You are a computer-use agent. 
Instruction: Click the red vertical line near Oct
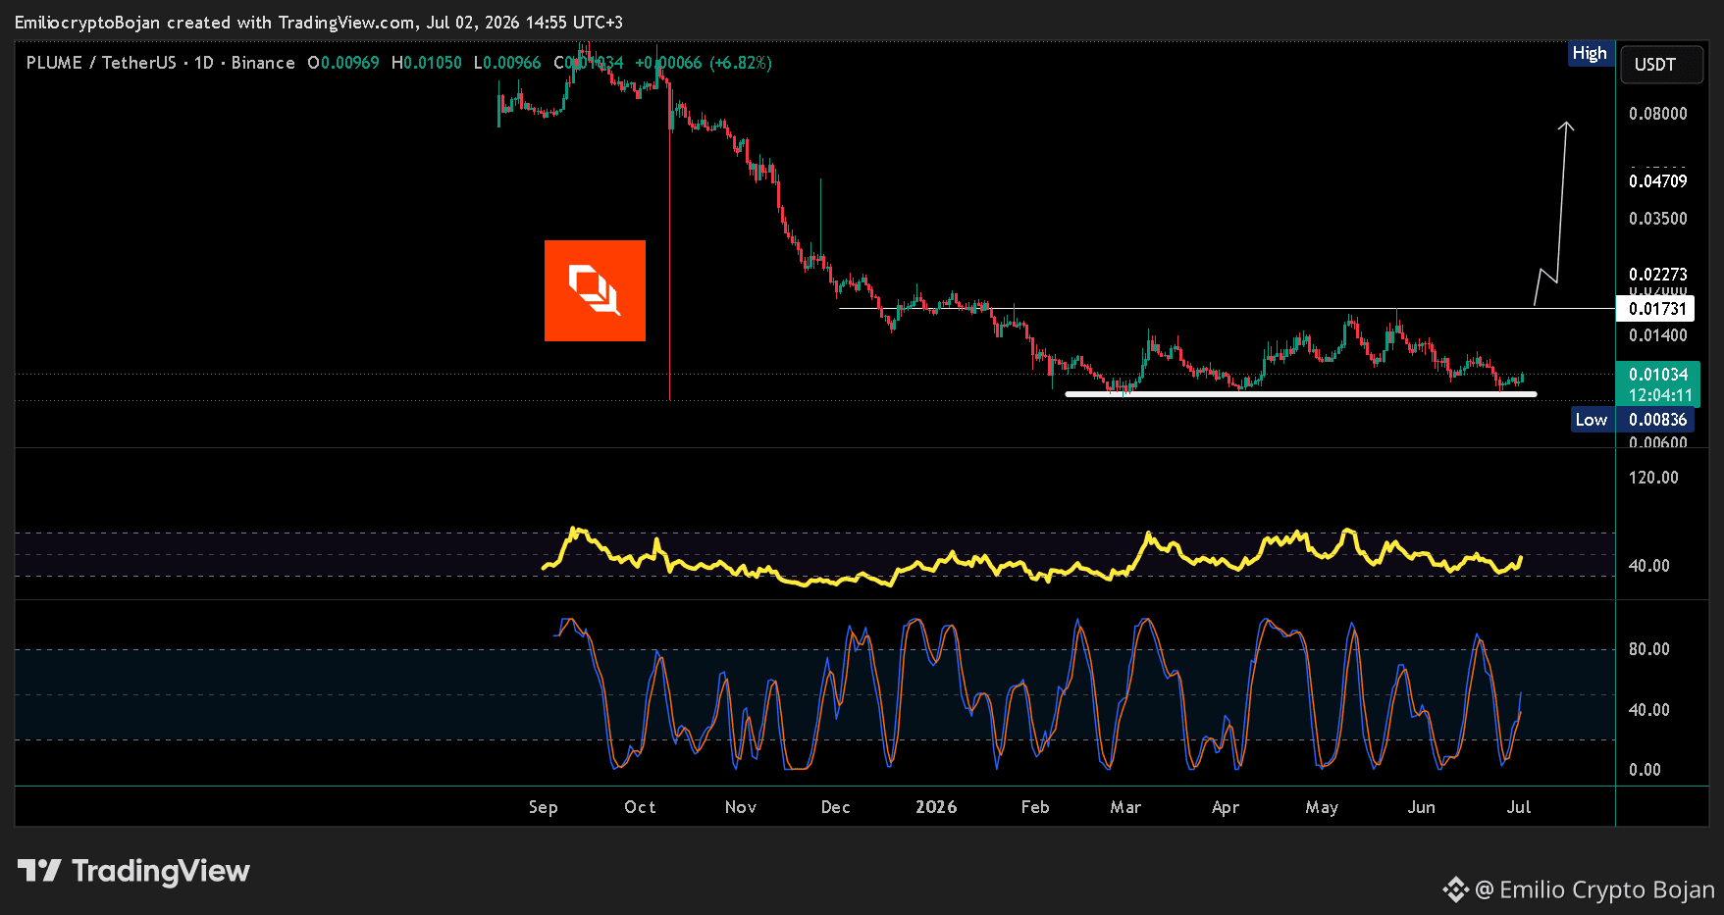669,245
